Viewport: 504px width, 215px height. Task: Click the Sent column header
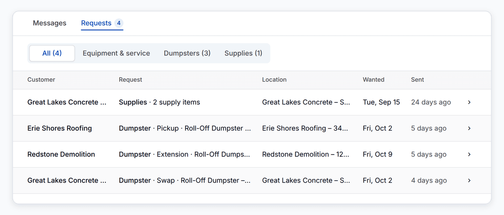tap(417, 80)
